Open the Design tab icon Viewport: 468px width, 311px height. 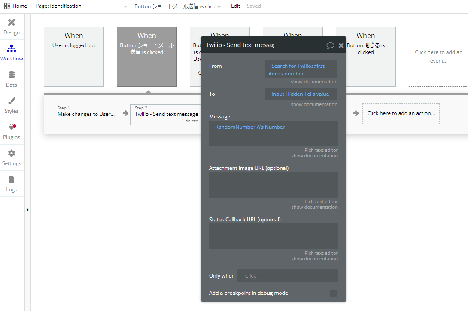click(x=12, y=23)
